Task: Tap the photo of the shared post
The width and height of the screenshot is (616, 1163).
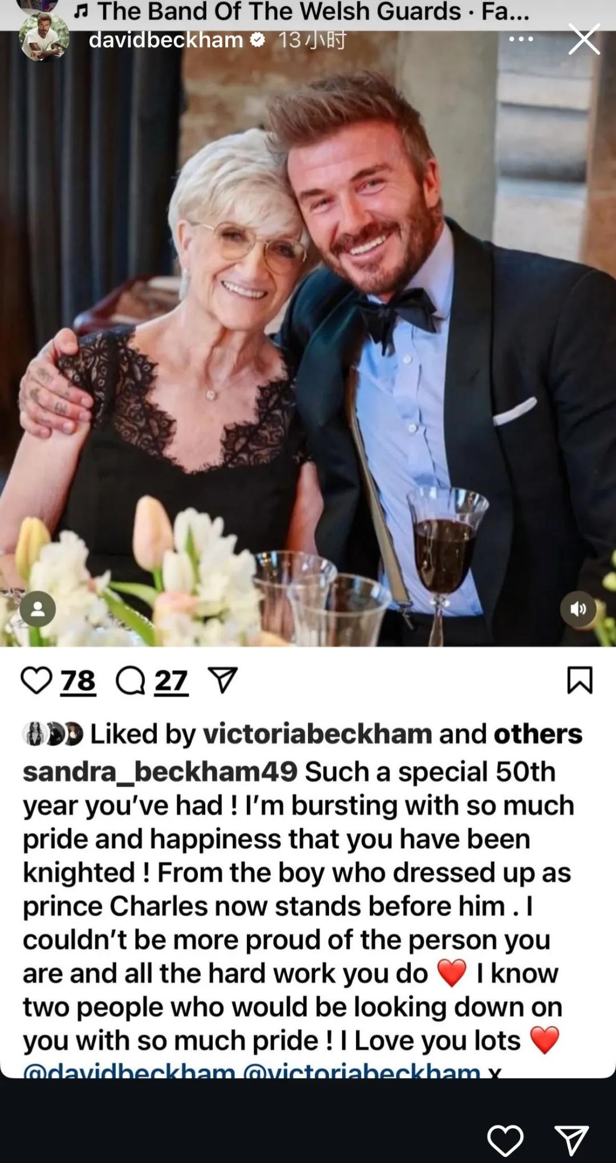Action: tap(308, 339)
